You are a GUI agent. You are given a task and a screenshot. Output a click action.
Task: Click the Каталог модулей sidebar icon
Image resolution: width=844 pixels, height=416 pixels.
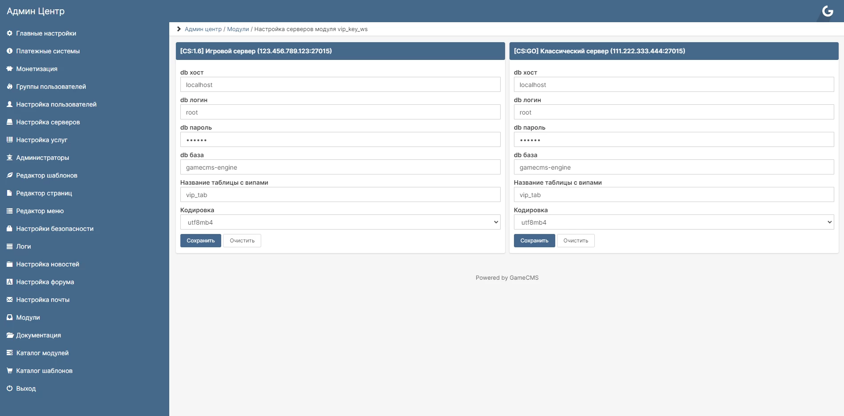point(9,353)
